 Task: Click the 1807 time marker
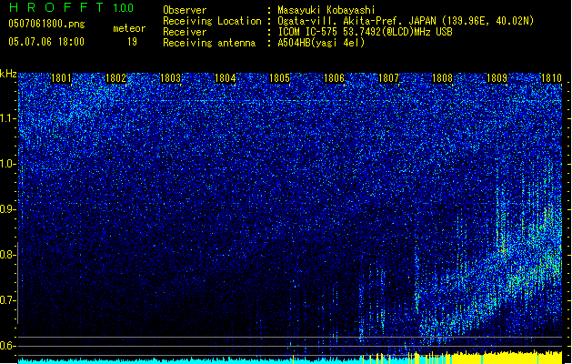click(x=389, y=78)
